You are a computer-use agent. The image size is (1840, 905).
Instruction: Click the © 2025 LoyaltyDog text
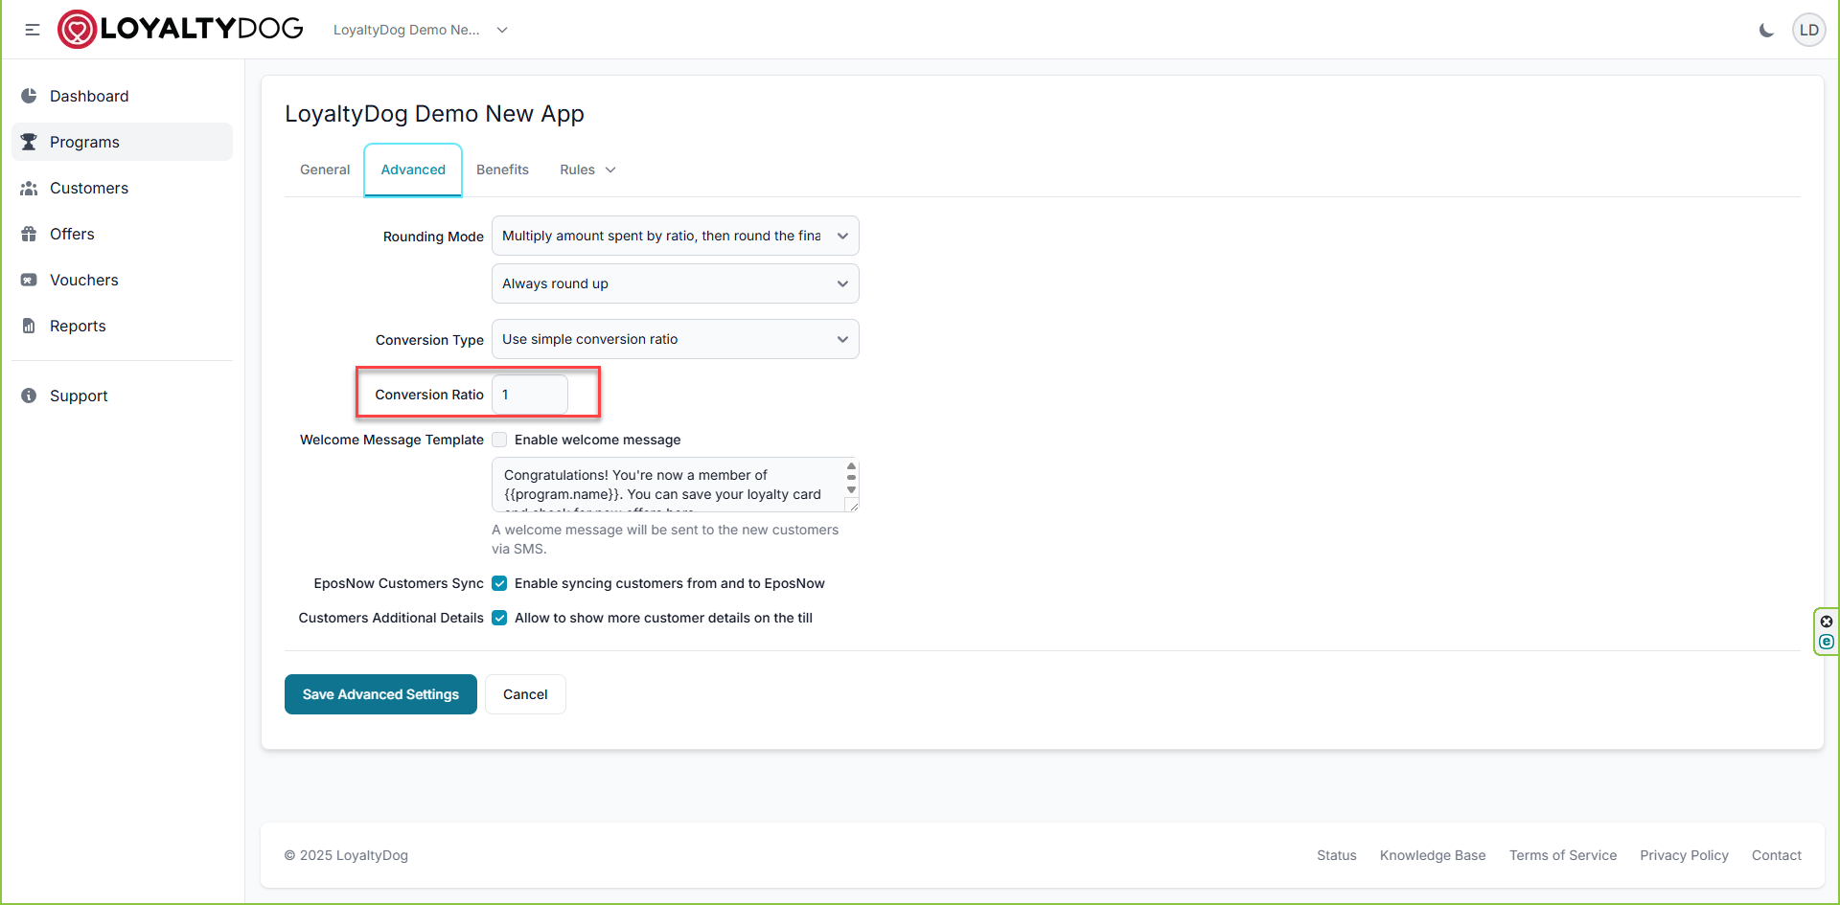click(x=346, y=855)
